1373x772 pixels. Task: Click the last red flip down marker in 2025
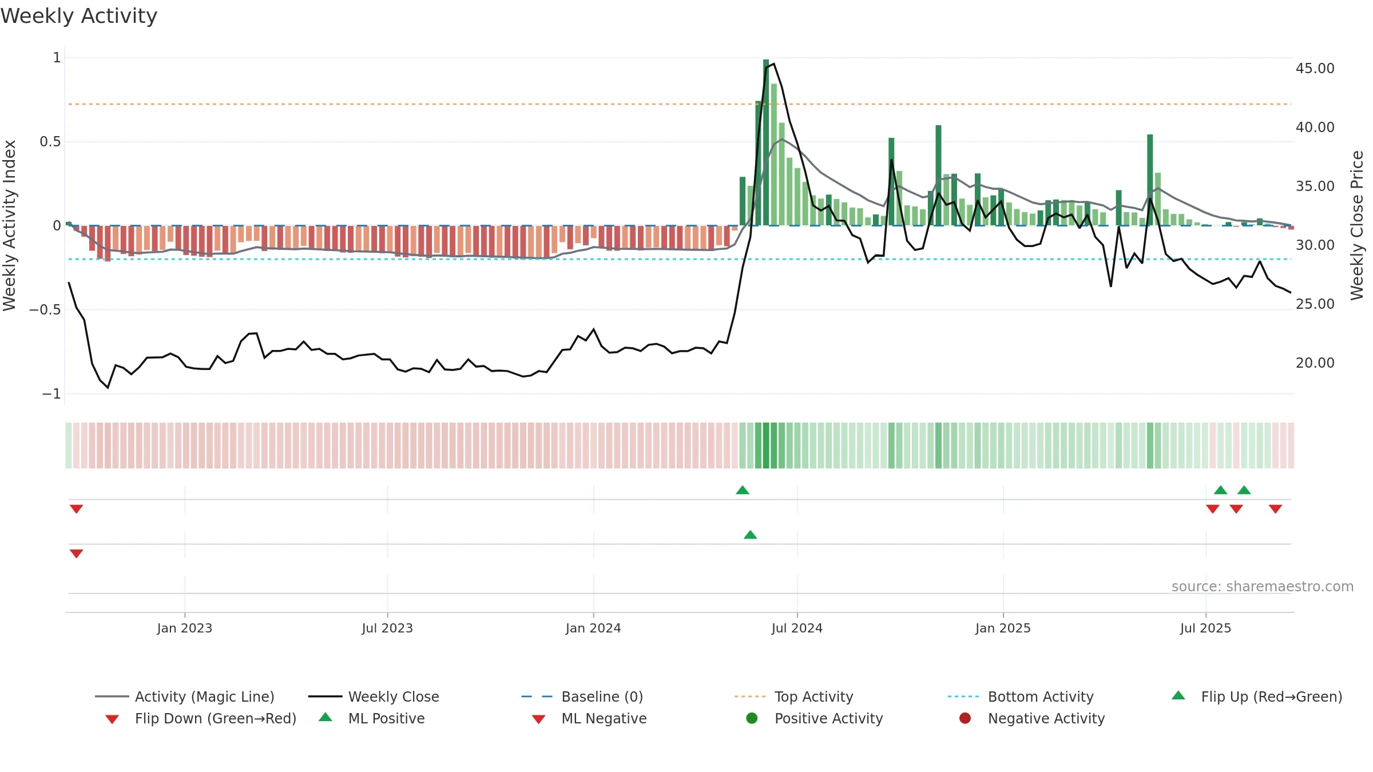(1275, 509)
